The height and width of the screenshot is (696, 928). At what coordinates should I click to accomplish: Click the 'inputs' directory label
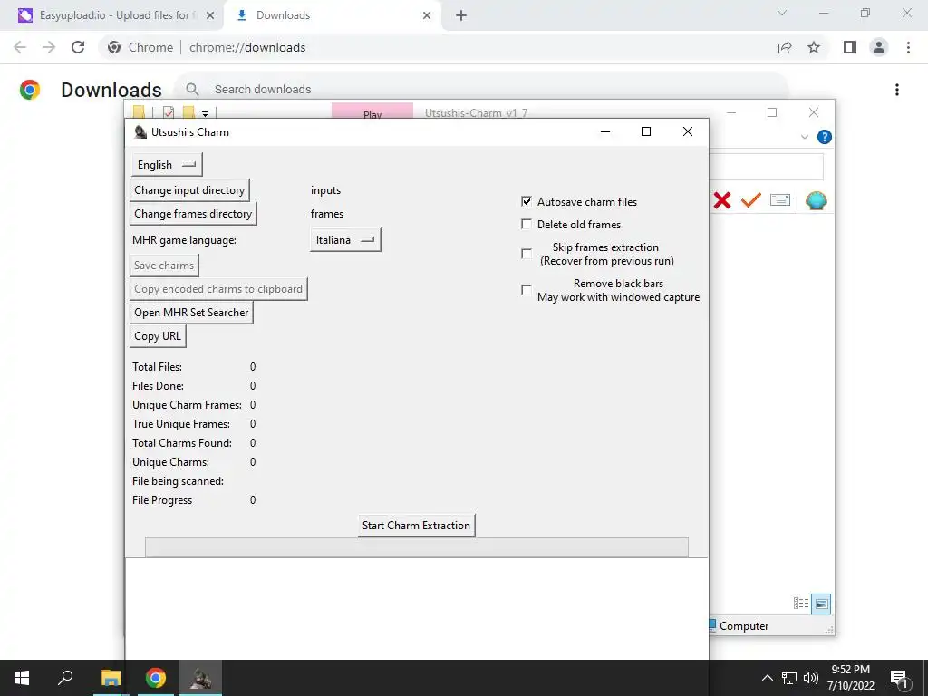[325, 190]
